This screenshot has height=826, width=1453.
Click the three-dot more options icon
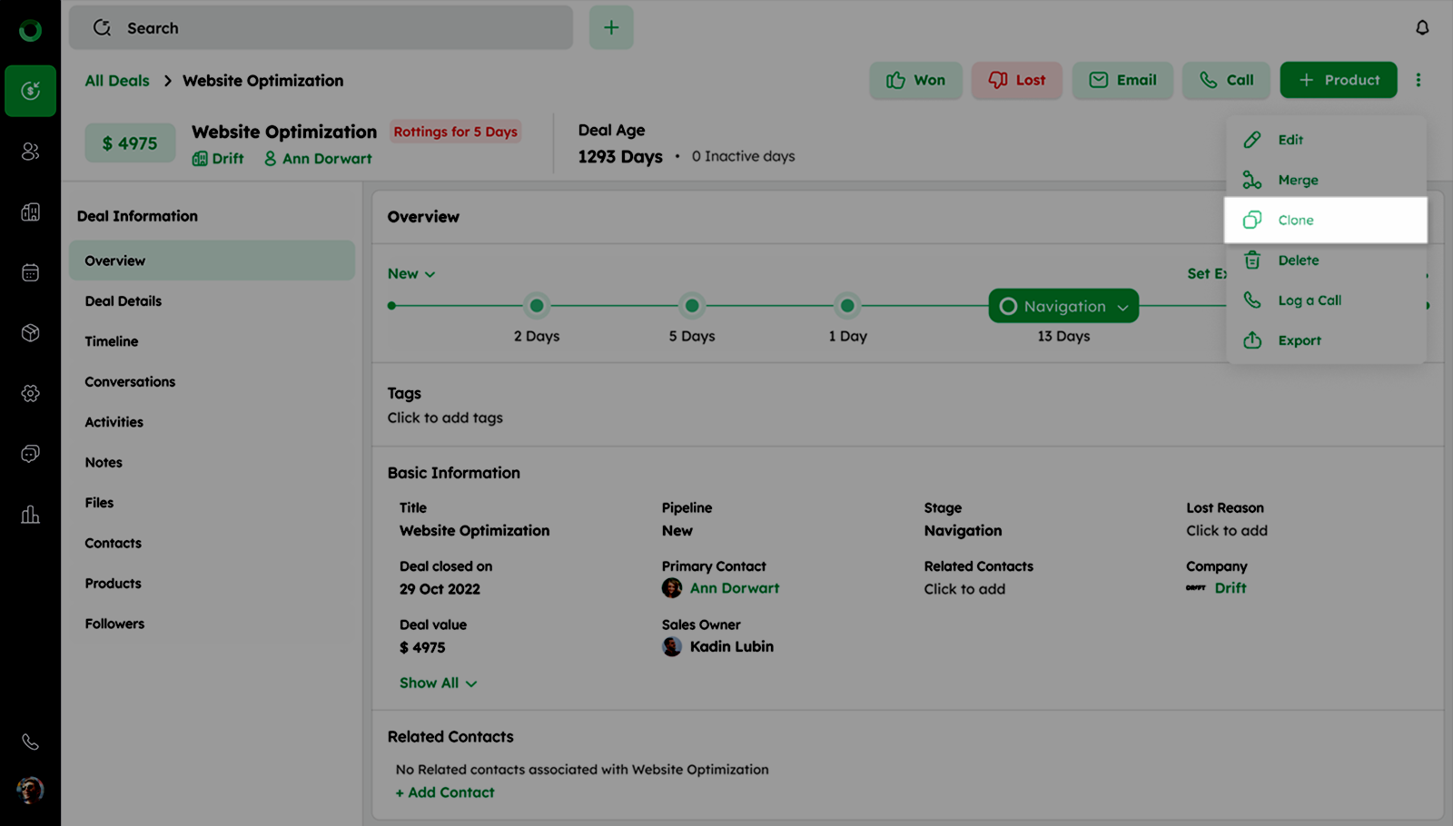pos(1418,80)
